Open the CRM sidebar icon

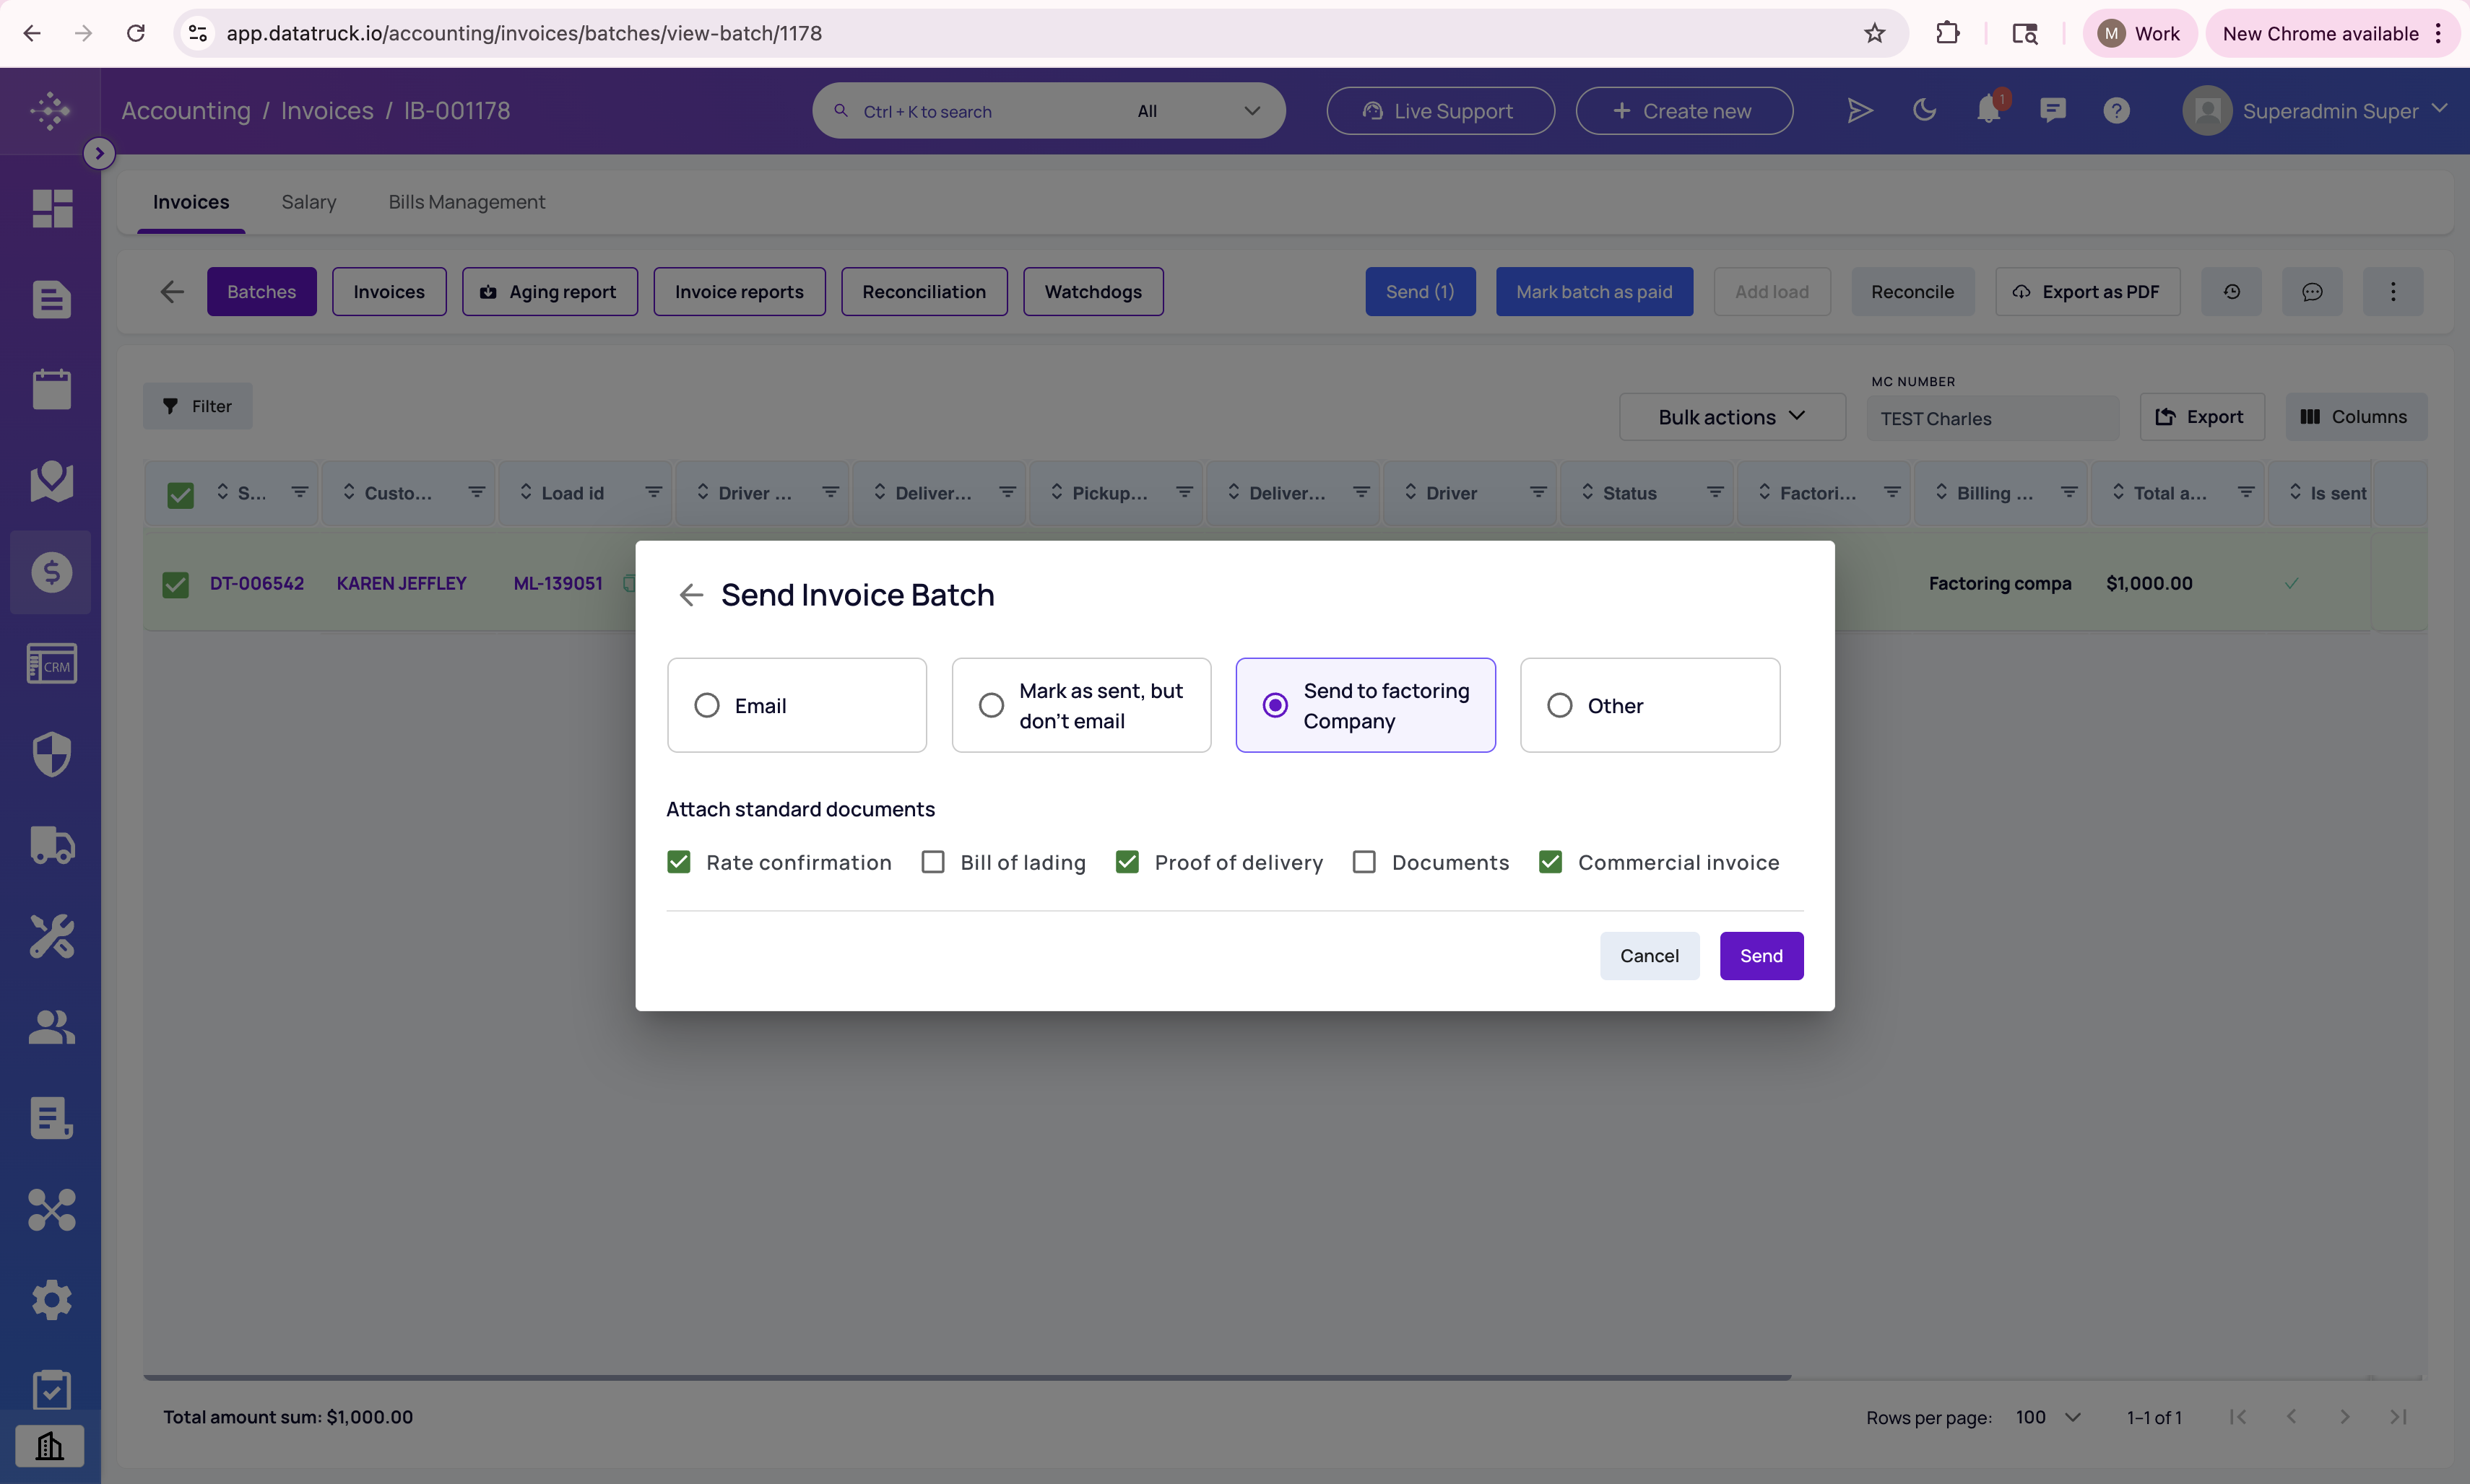52,663
